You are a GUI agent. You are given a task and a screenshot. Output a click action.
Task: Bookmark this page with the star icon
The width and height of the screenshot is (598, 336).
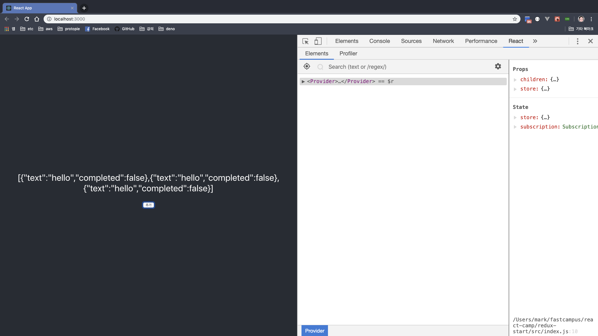515,19
